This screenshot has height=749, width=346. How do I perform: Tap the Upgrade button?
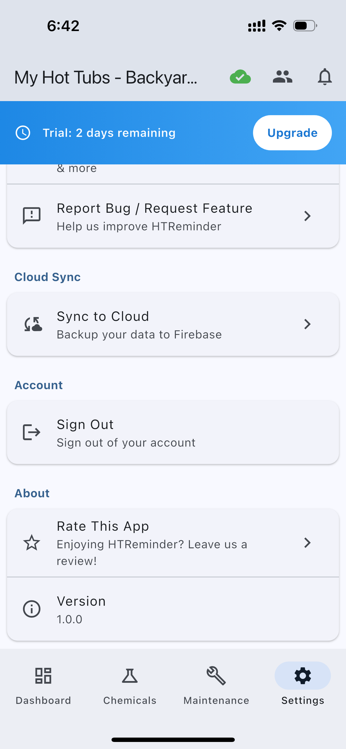[x=292, y=133]
